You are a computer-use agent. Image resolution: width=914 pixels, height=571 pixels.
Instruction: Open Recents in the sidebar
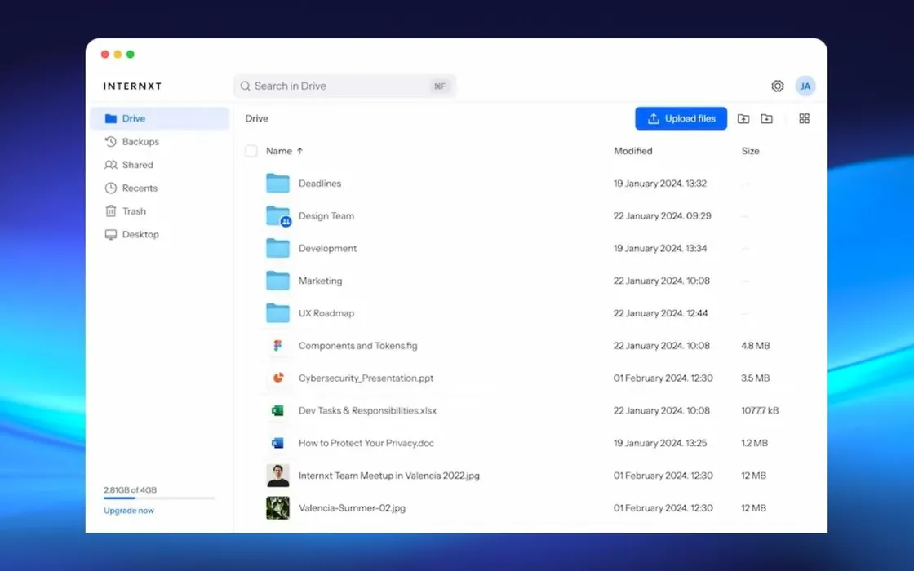pos(137,188)
